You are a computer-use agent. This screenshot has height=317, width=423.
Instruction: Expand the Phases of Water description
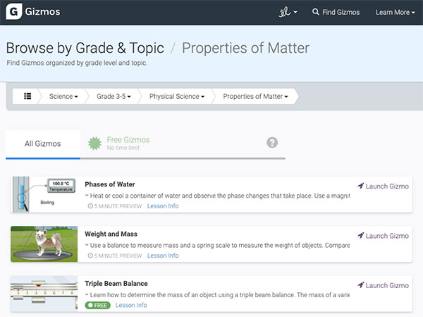coord(87,195)
